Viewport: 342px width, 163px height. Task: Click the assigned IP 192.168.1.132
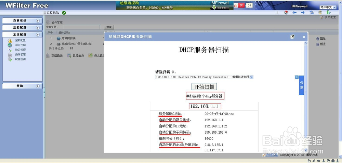tap(216, 126)
